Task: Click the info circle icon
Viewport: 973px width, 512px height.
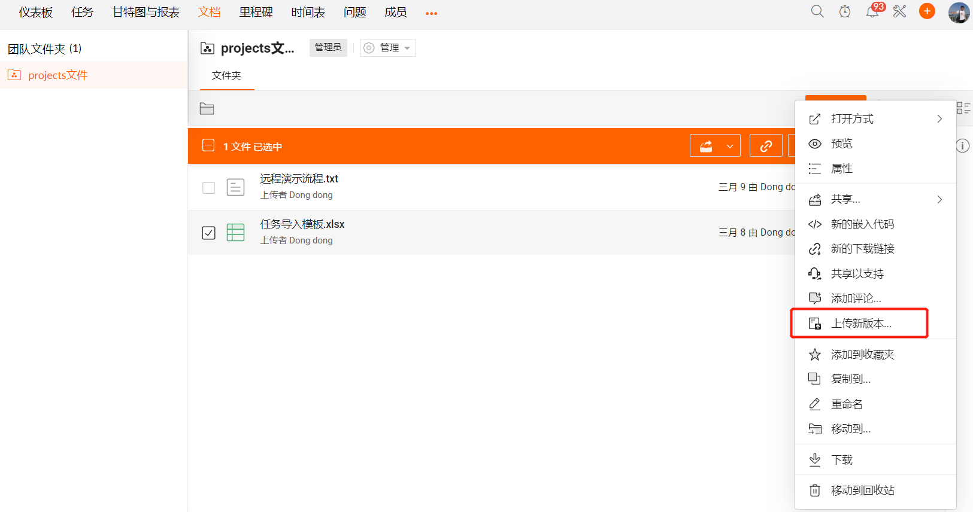Action: (962, 146)
